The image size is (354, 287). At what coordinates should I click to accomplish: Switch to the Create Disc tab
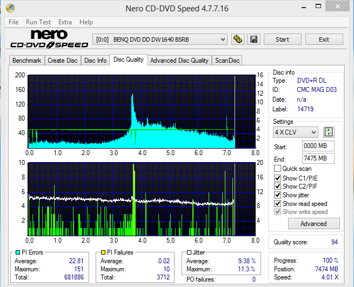tap(63, 61)
